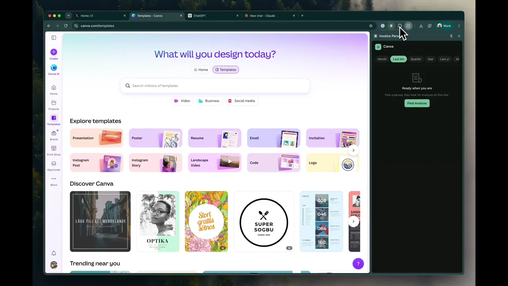Screen dimensions: 508x286
Task: Open the SUPER SOGBU logo template
Action: click(x=264, y=222)
